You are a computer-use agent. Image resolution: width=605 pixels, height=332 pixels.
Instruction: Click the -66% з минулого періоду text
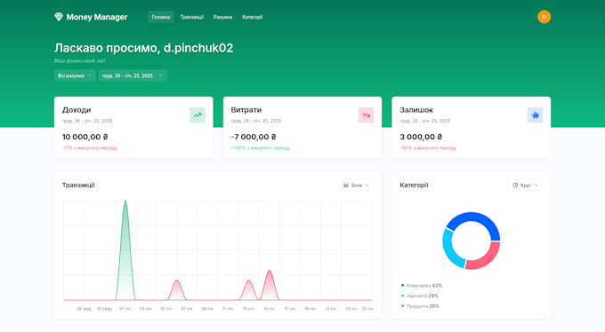click(x=428, y=148)
